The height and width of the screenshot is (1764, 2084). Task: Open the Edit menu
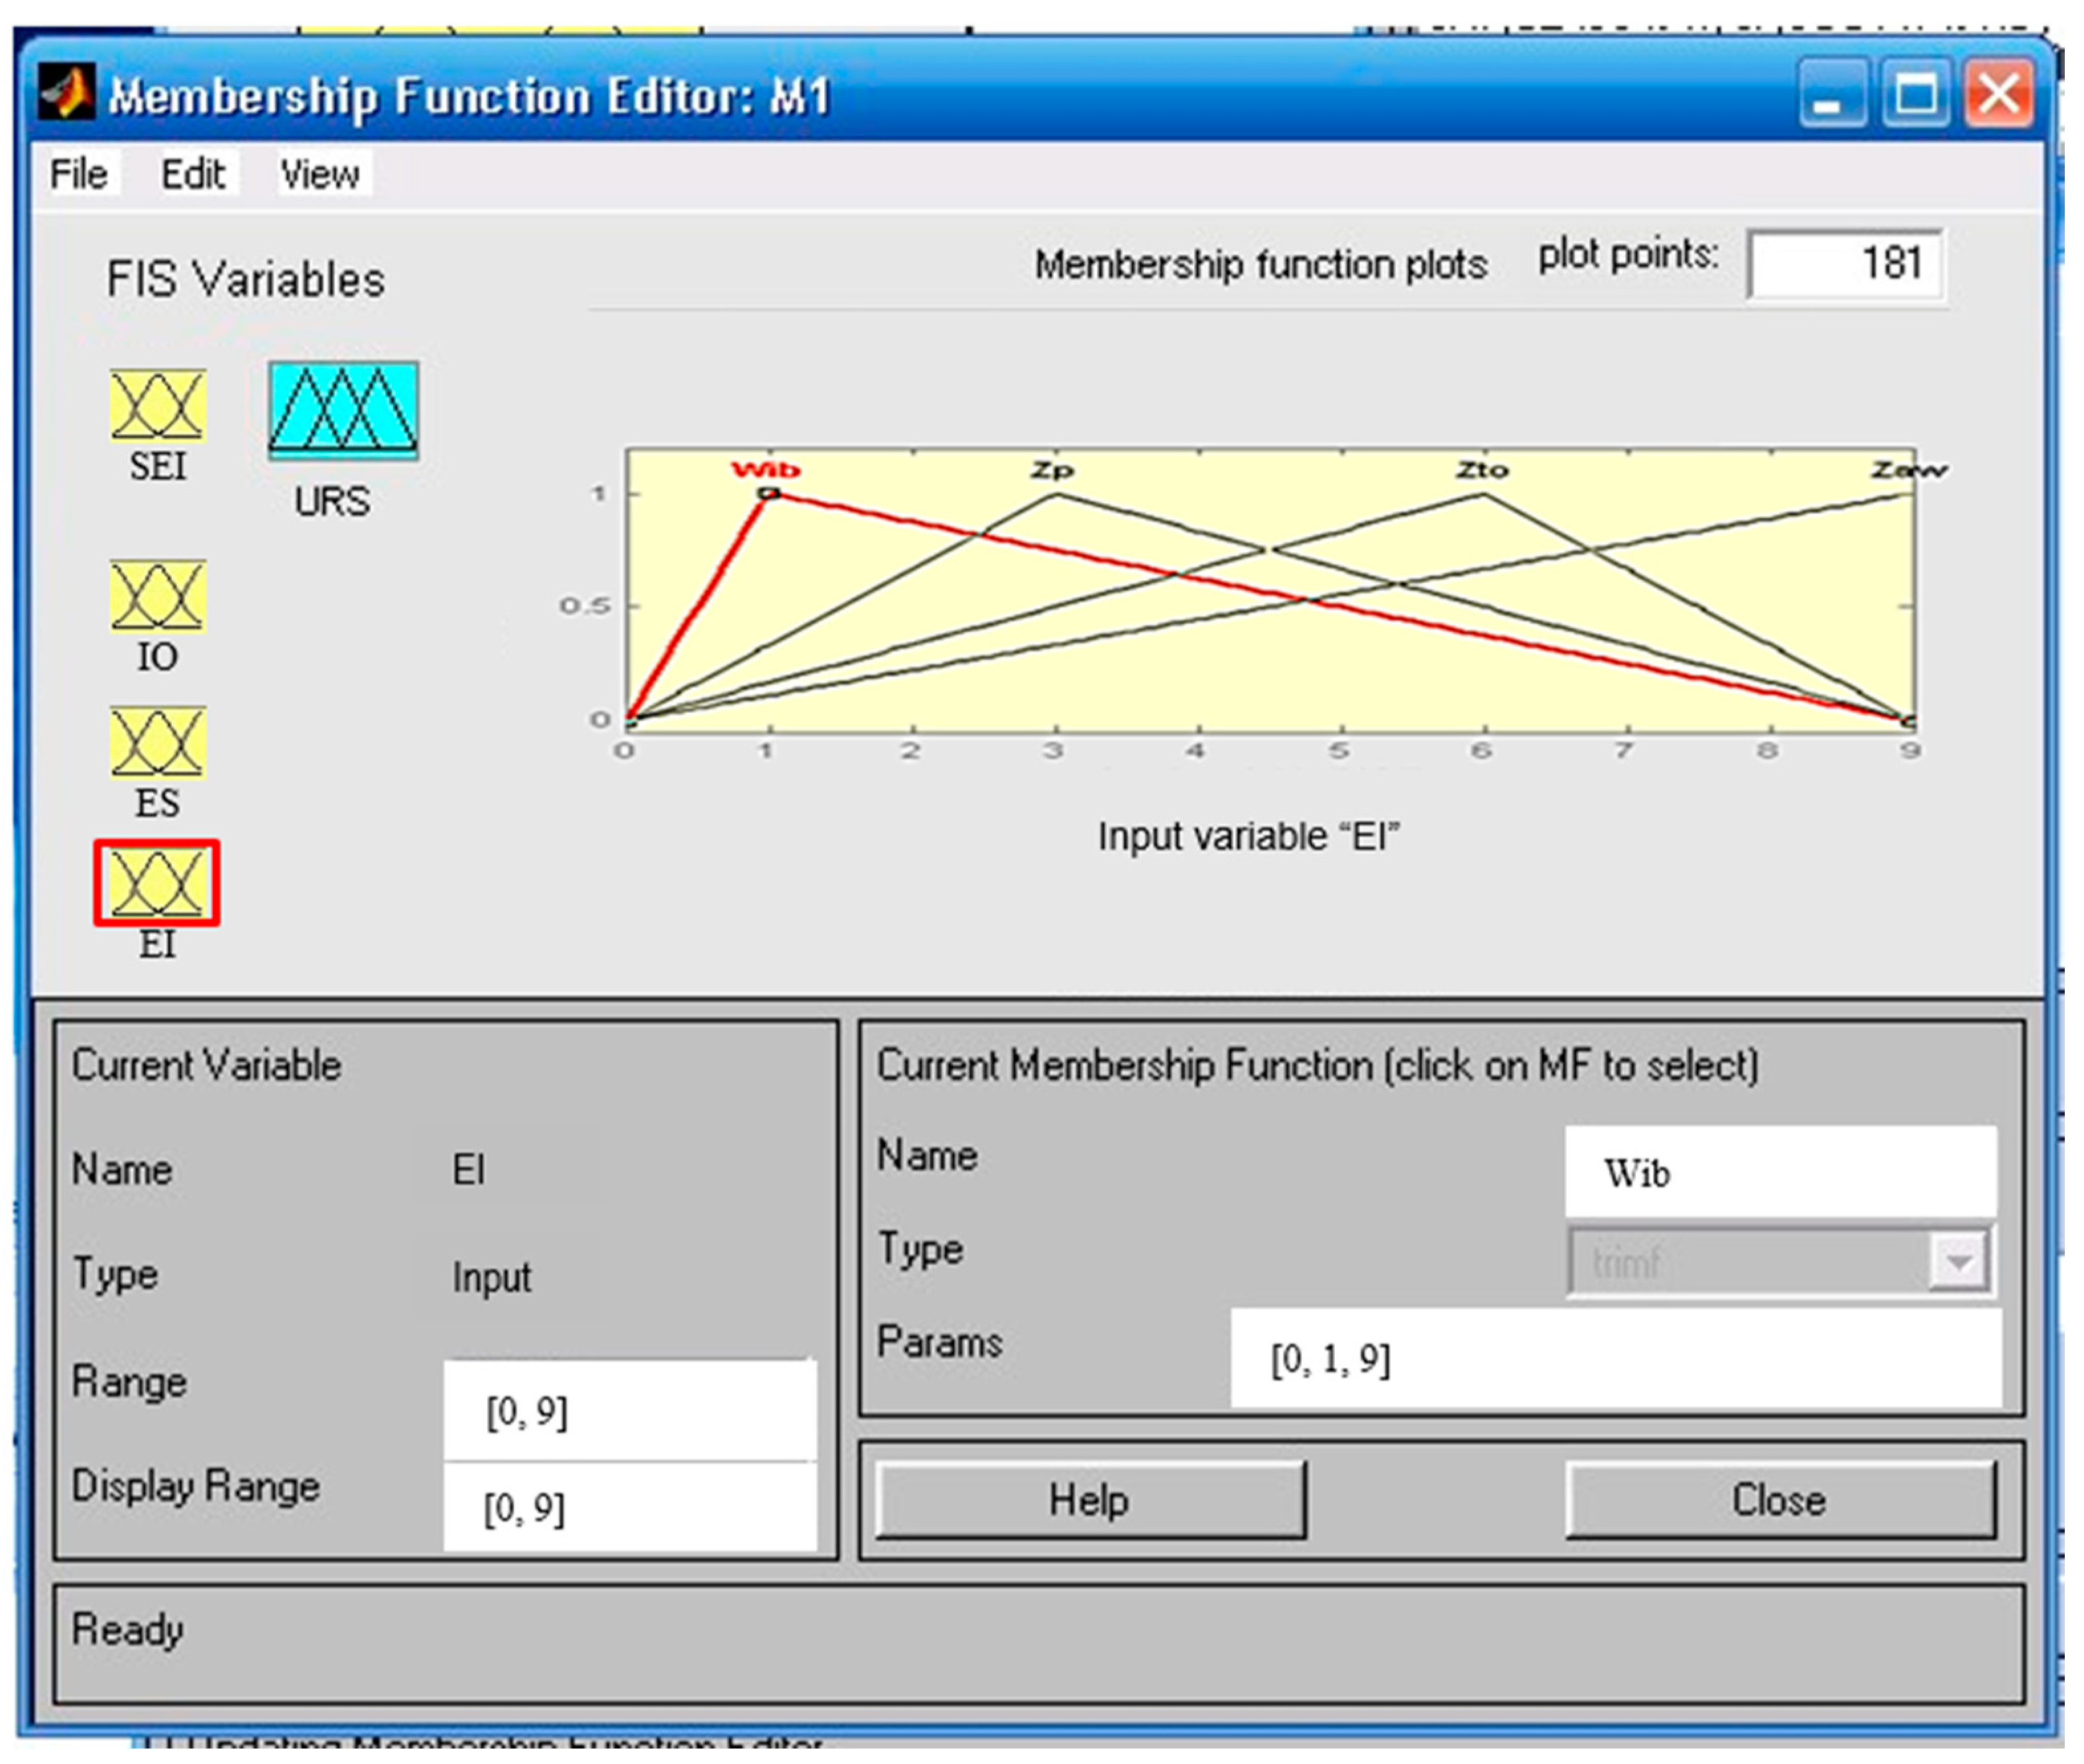[x=193, y=174]
